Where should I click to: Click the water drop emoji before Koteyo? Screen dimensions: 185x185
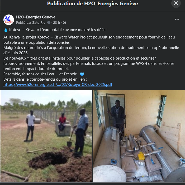click(x=6, y=30)
